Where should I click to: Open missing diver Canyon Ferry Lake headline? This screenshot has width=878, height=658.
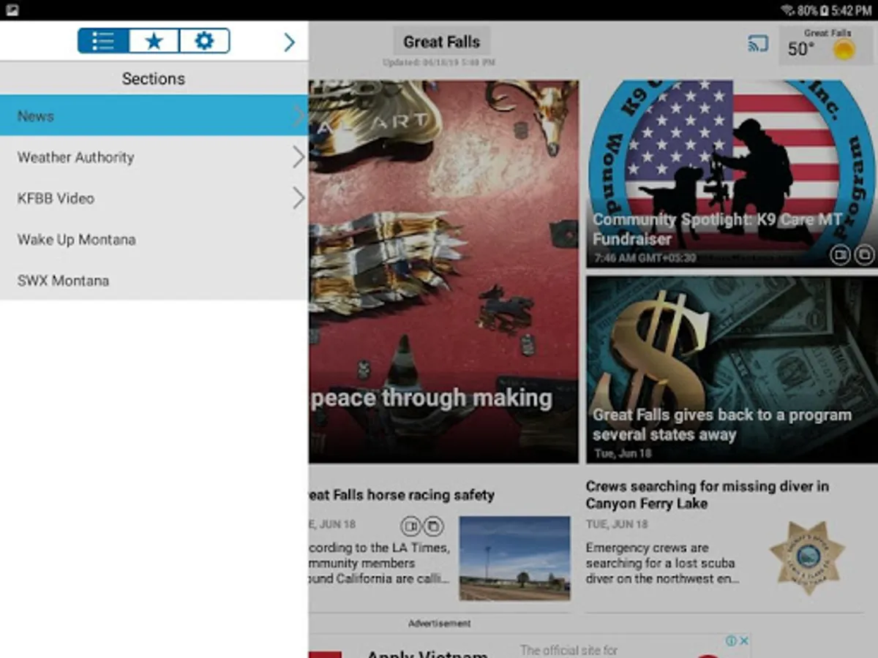pos(708,495)
